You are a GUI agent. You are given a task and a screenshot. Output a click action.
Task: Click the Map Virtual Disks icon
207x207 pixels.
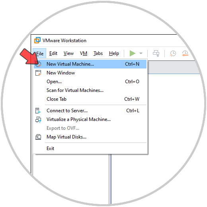38,137
